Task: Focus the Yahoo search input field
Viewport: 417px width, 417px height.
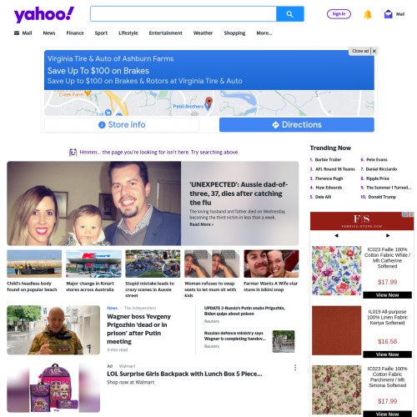Action: click(183, 14)
